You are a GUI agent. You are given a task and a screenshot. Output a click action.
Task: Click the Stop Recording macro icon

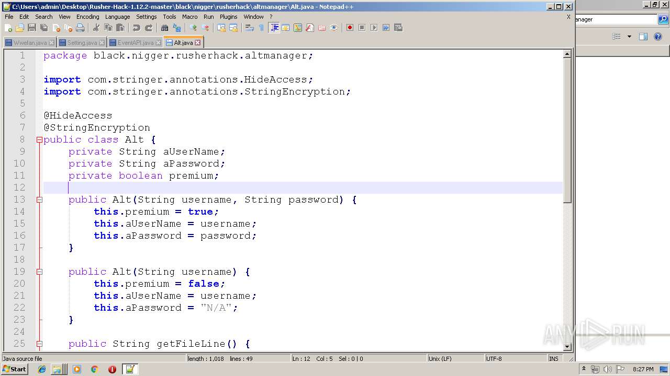(362, 28)
